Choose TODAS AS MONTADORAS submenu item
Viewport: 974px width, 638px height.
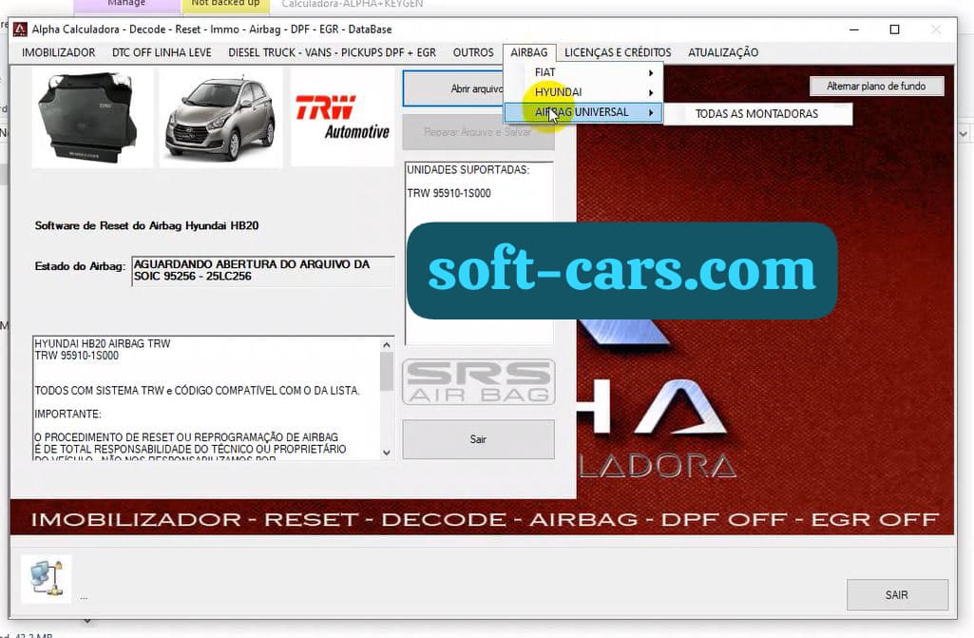(x=757, y=114)
